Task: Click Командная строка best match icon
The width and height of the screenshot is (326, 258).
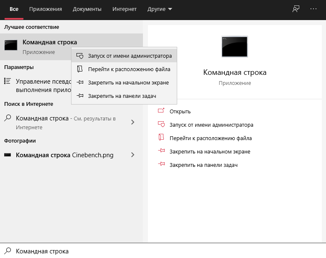Action: coord(11,45)
